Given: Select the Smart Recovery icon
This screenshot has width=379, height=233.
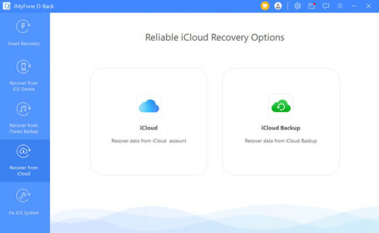Looking at the screenshot, I should [x=23, y=26].
